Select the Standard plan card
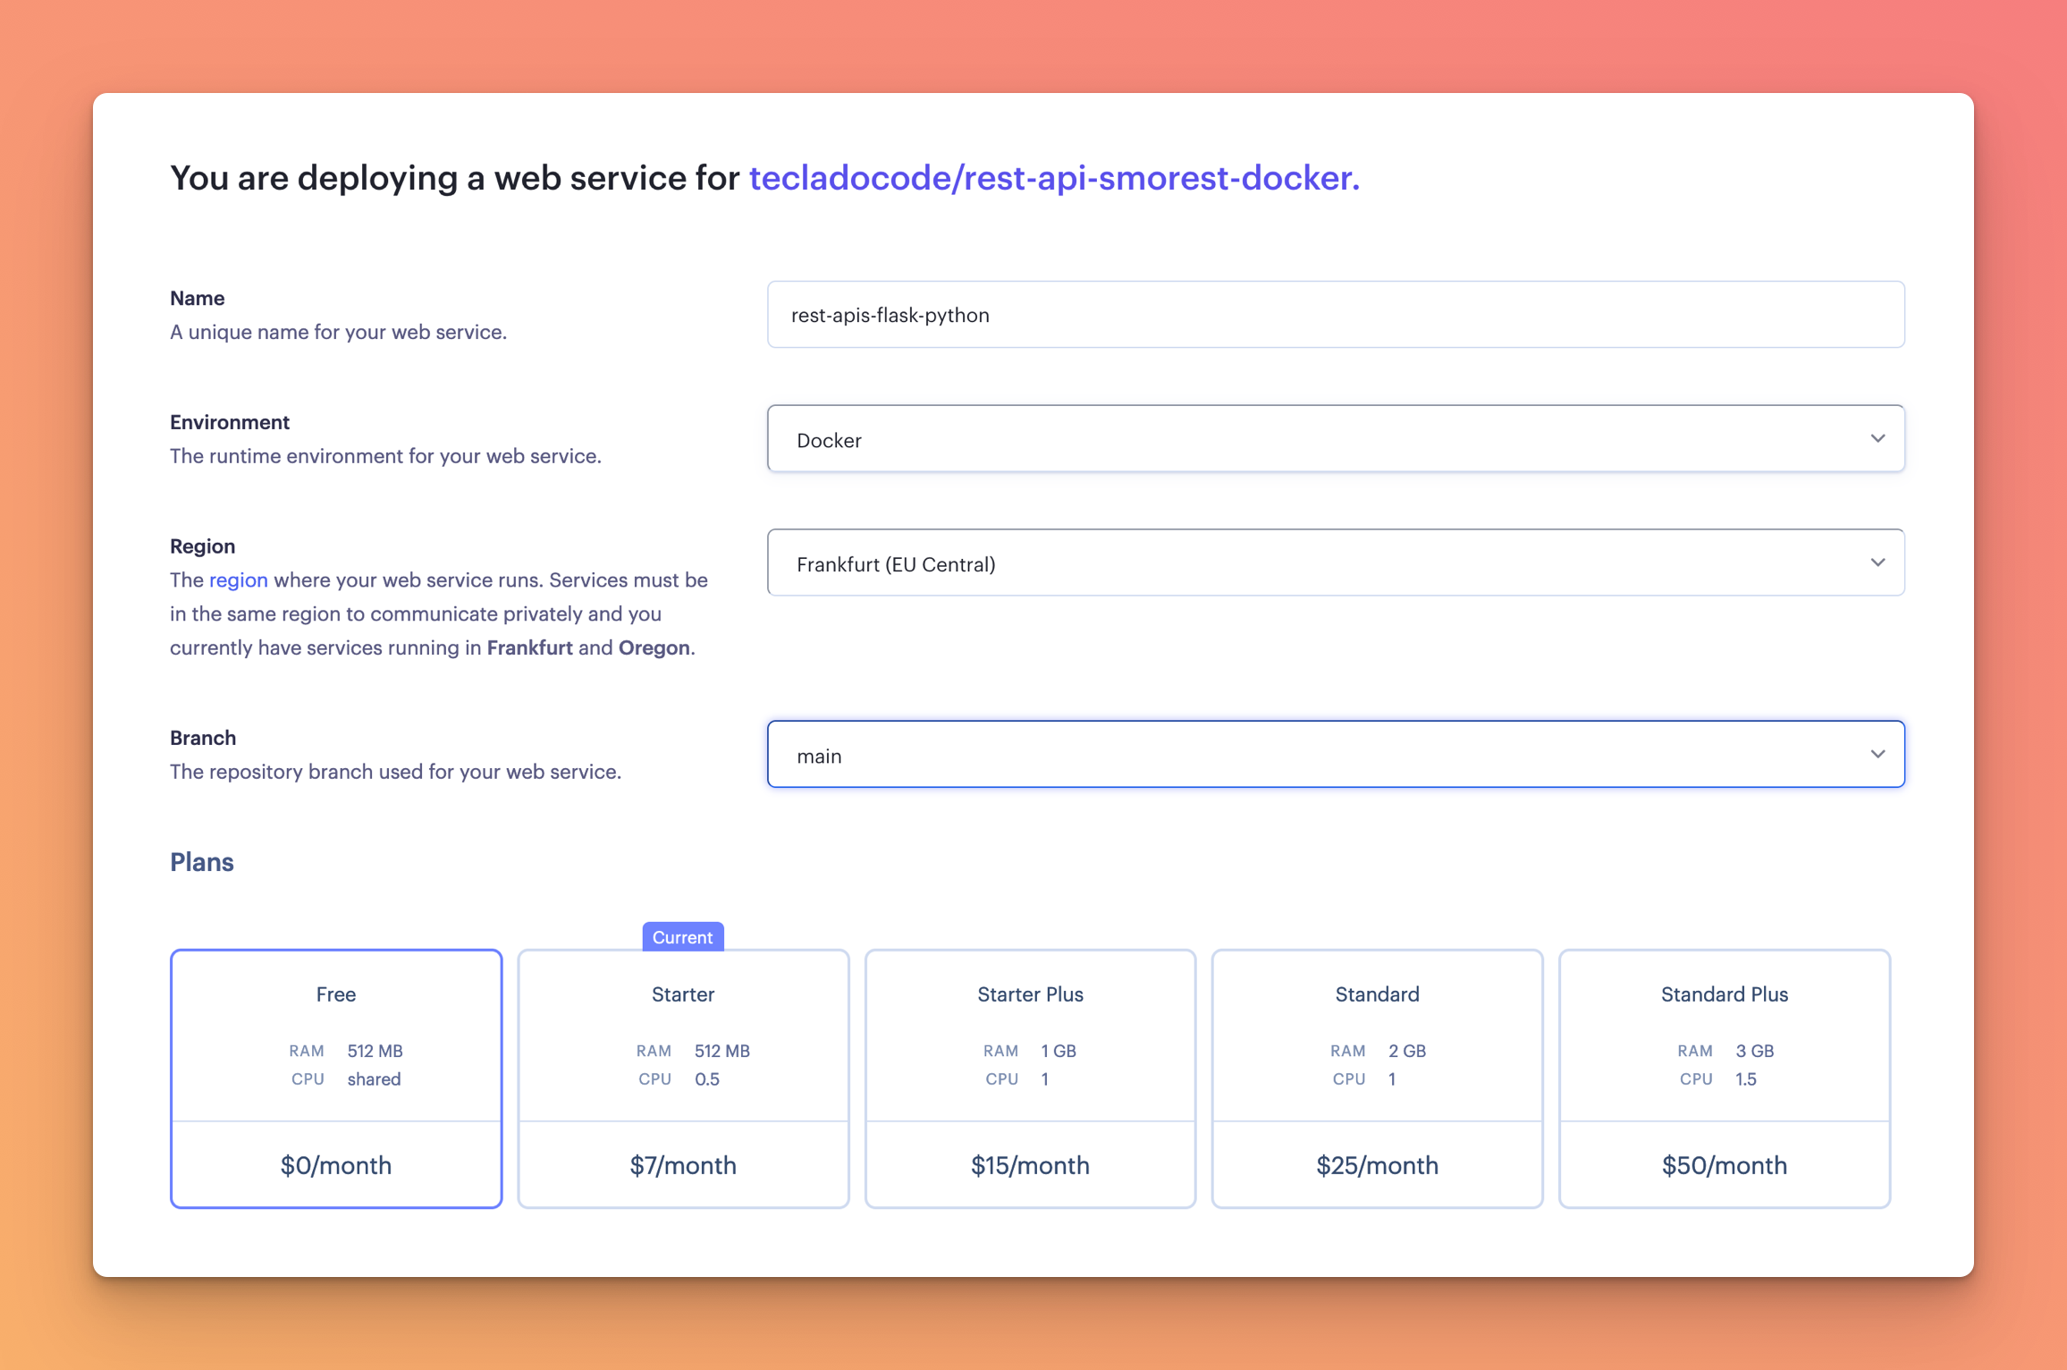The height and width of the screenshot is (1370, 2067). 1377,1079
